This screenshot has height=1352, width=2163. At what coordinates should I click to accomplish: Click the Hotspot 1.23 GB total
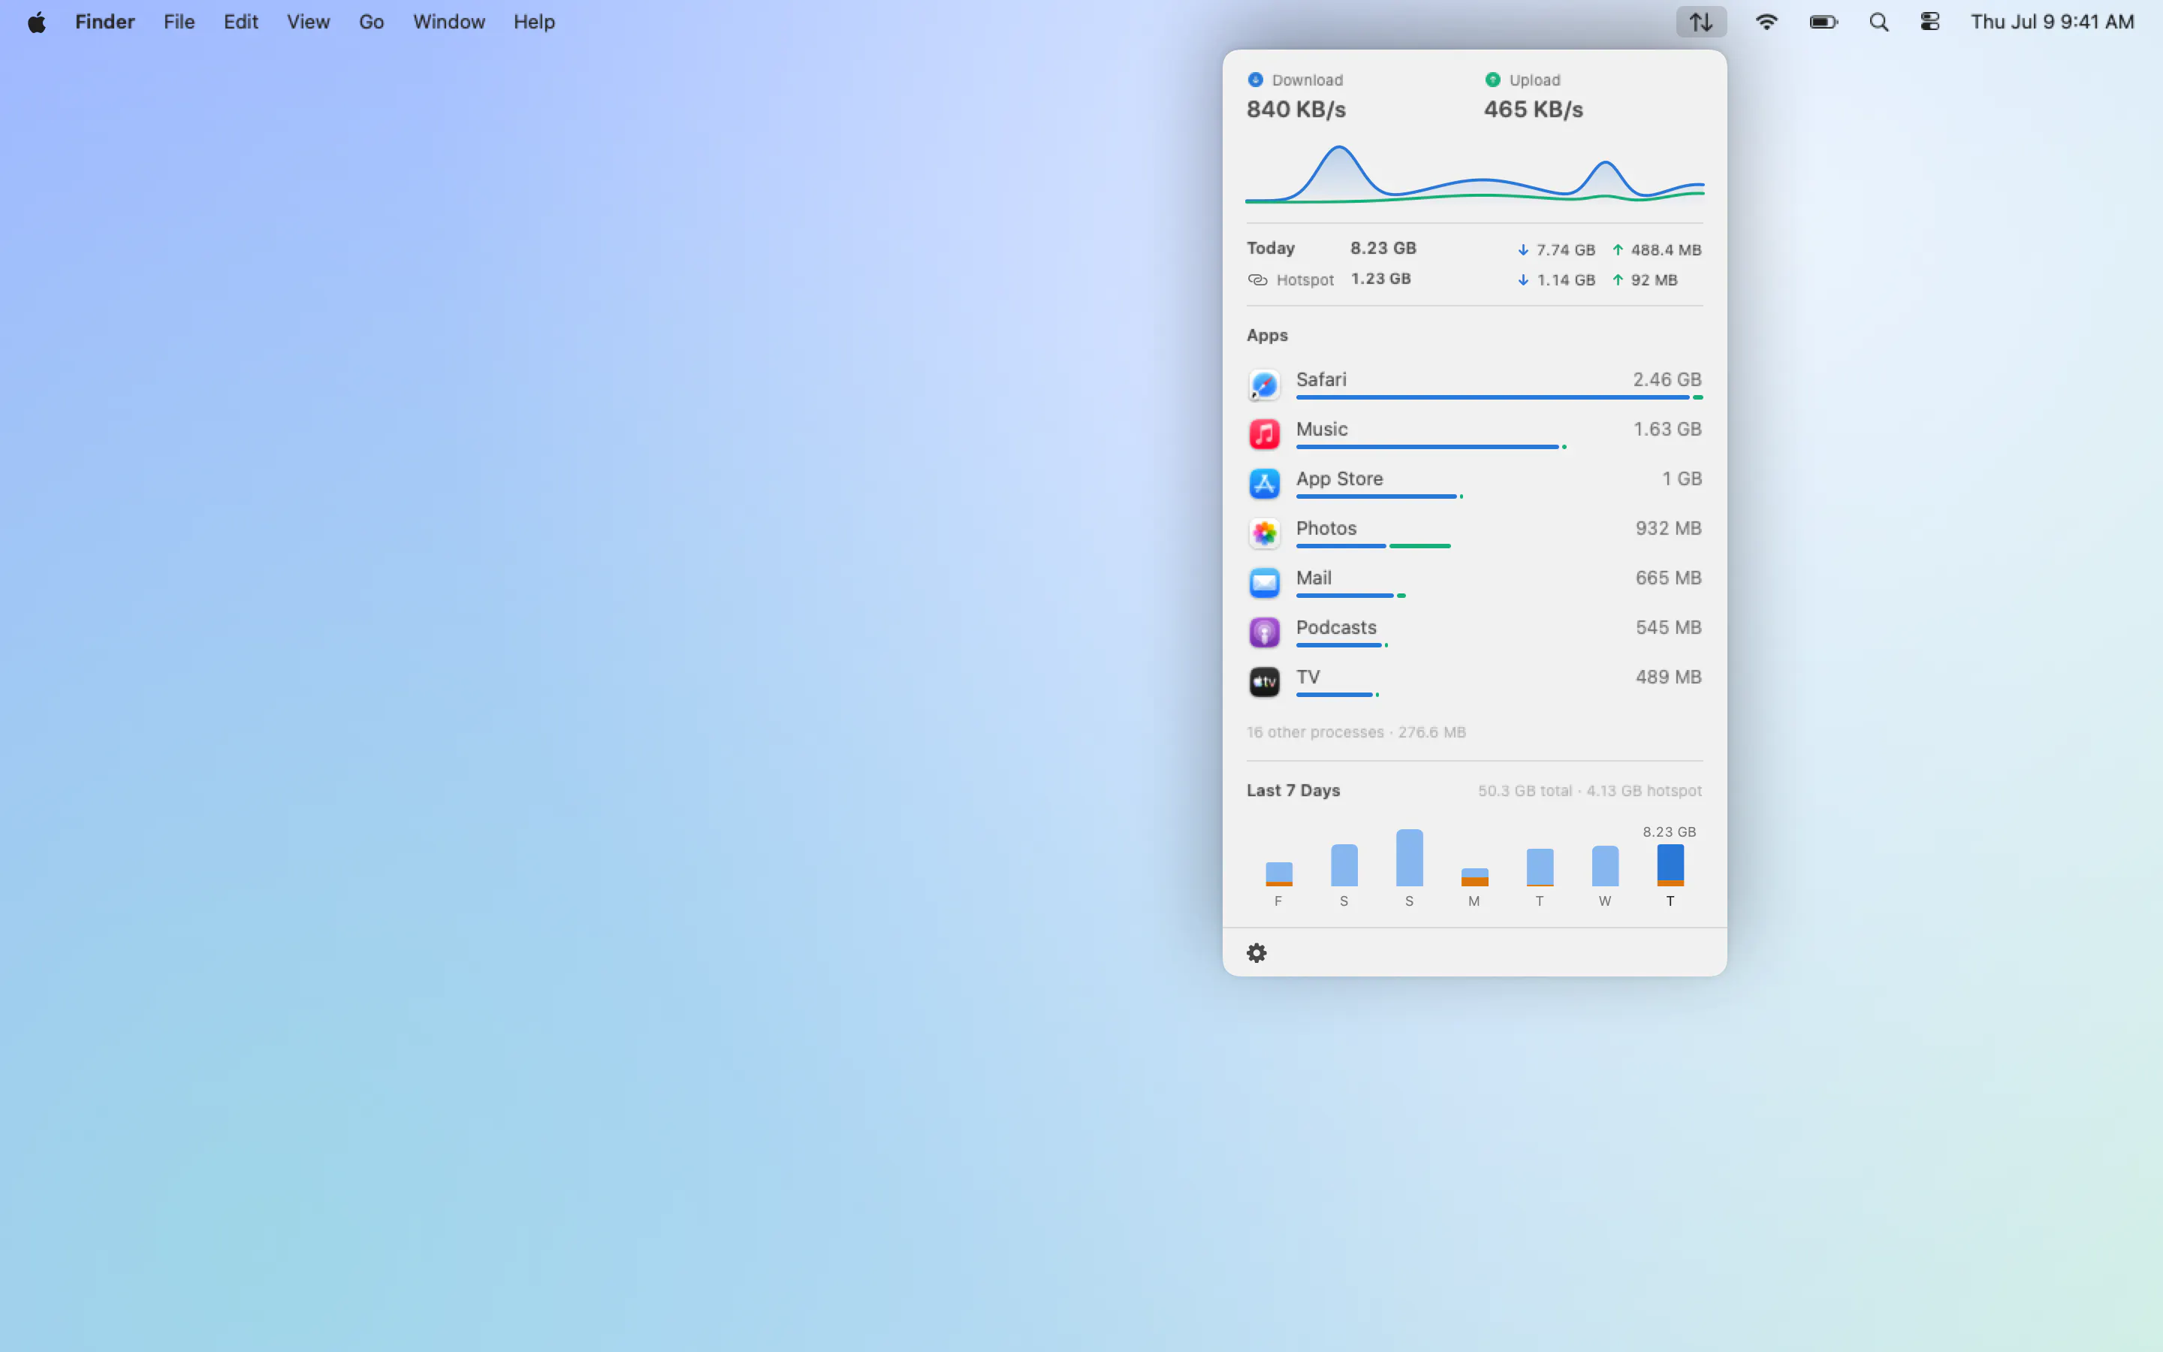click(x=1380, y=278)
